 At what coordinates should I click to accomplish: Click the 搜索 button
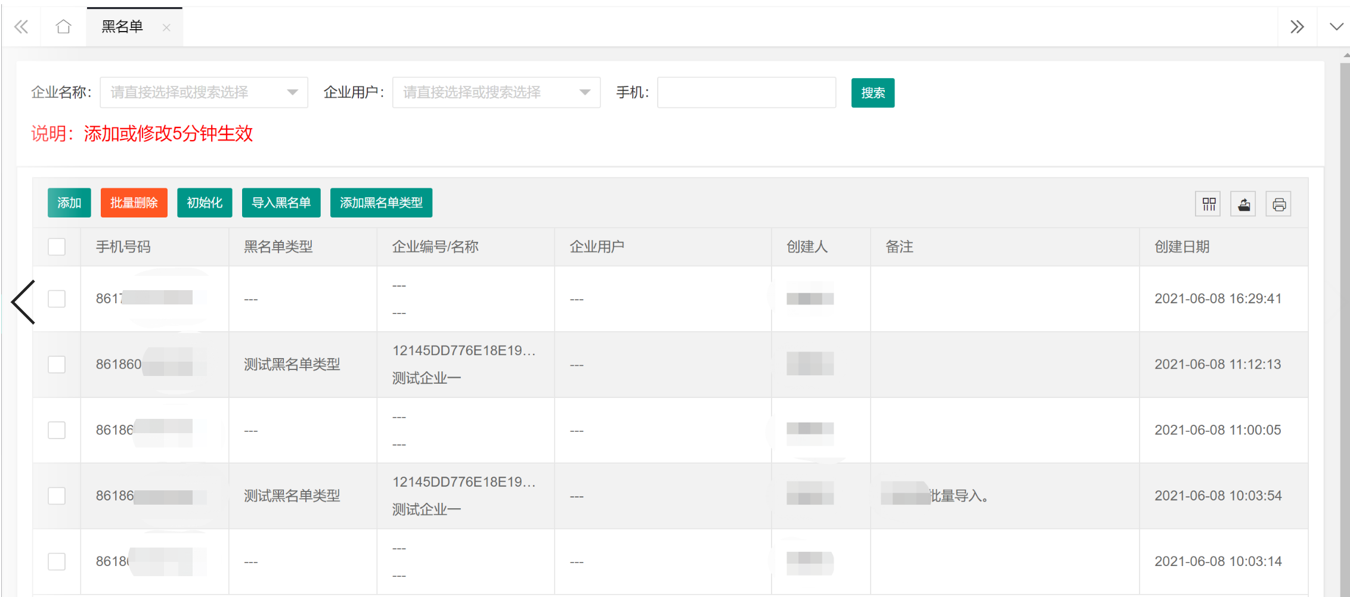tap(873, 93)
